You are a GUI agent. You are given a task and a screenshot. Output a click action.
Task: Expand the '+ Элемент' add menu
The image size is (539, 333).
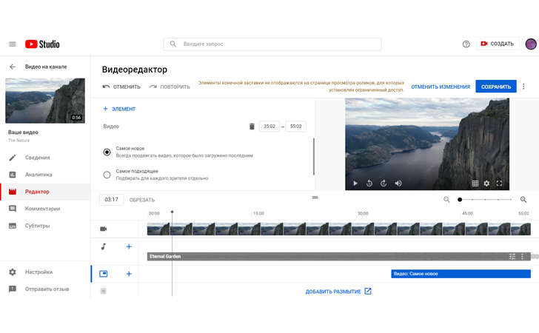point(119,109)
